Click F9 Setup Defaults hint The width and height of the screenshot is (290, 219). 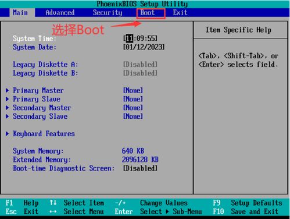click(248, 203)
